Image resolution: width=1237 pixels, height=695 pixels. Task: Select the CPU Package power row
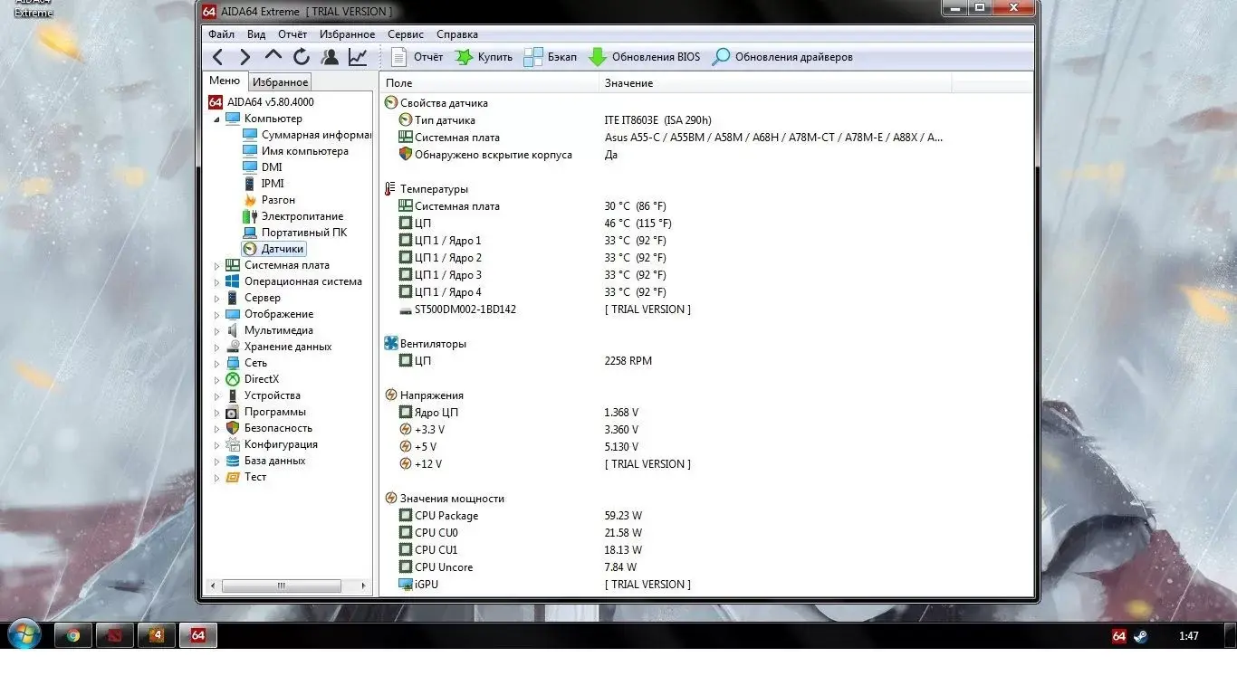(x=706, y=516)
